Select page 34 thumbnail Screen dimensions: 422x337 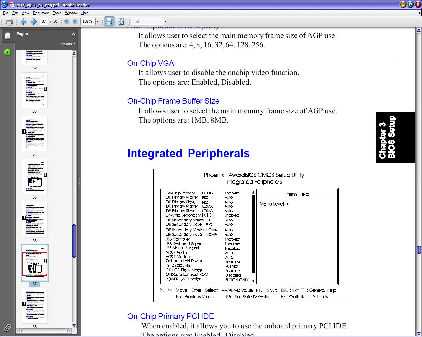click(x=35, y=133)
